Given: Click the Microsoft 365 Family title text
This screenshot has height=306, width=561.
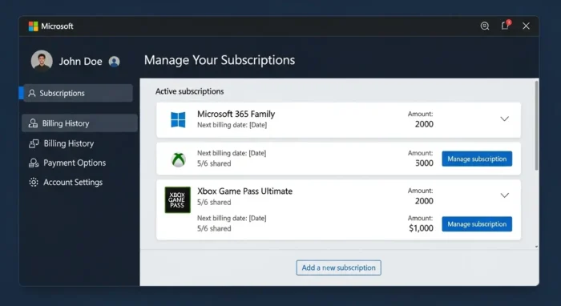Looking at the screenshot, I should click(x=236, y=114).
